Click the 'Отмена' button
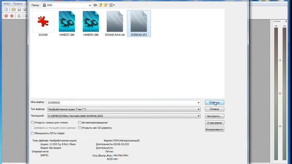The width and height of the screenshot is (292, 164). point(214,109)
